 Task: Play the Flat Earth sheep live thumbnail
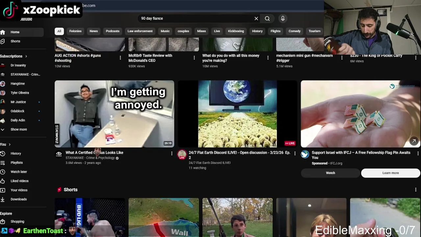tap(237, 114)
